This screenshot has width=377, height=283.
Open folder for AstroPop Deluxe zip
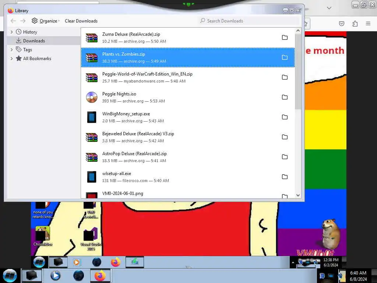tap(285, 157)
